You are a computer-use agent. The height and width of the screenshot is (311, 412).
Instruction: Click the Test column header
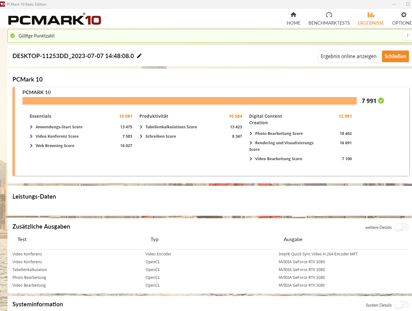click(22, 239)
